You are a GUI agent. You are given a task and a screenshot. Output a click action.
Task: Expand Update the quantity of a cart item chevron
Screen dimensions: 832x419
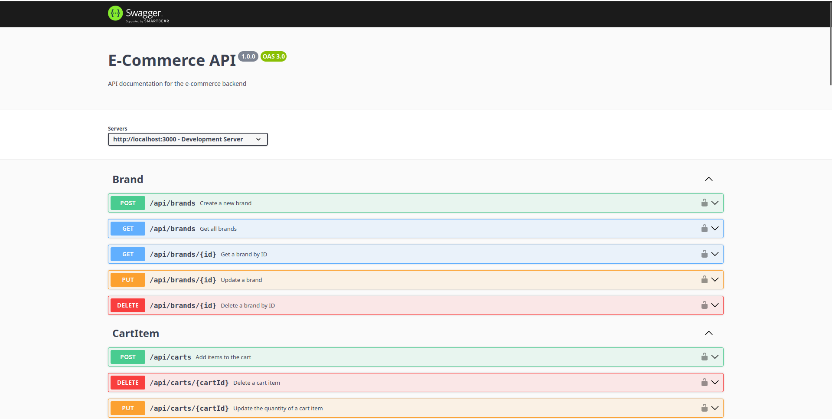(x=715, y=408)
